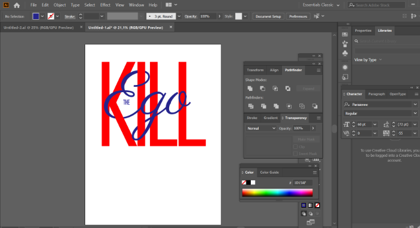Switch to the Align tab
The height and width of the screenshot is (228, 420).
274,70
